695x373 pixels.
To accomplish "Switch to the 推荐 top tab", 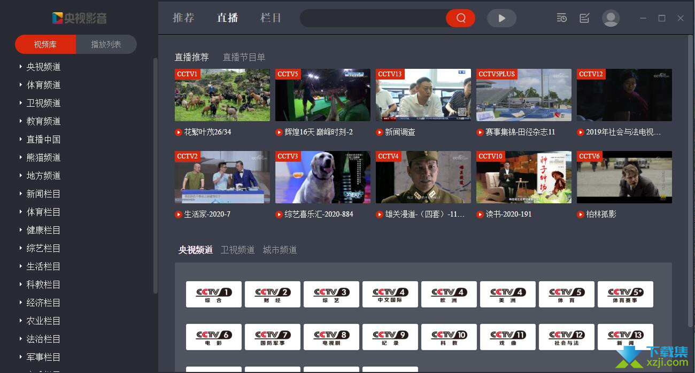I will 183,18.
